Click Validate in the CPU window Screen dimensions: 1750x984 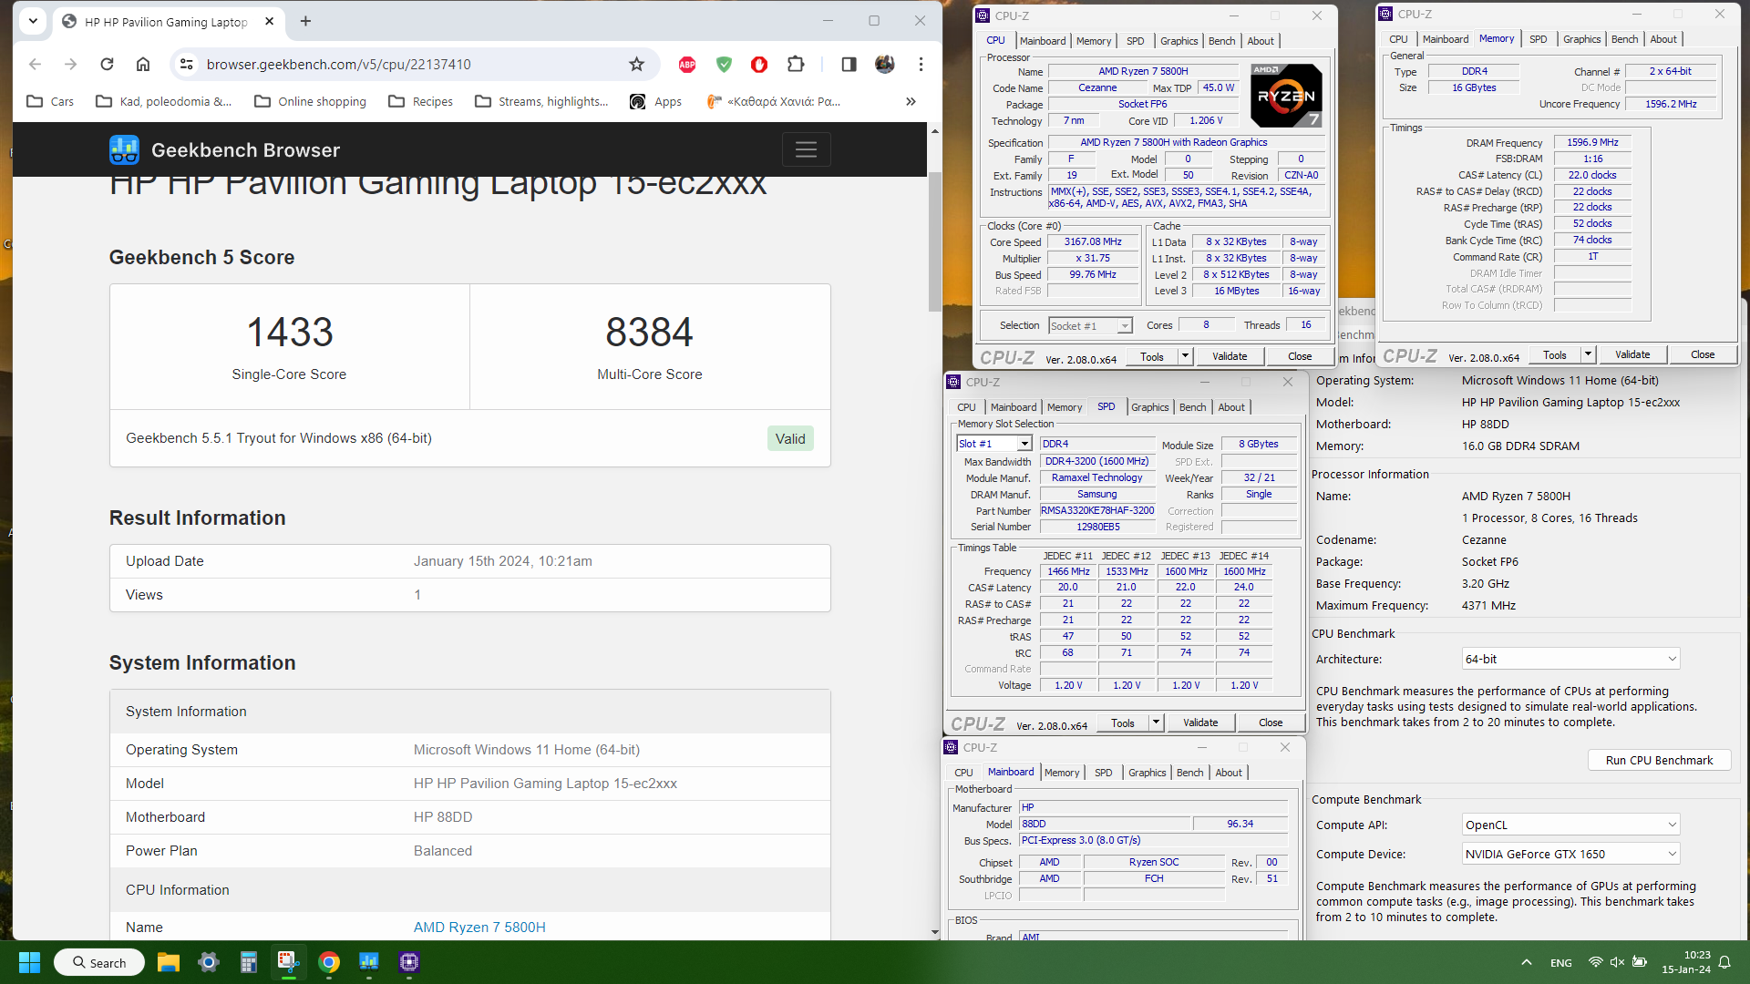[1229, 356]
